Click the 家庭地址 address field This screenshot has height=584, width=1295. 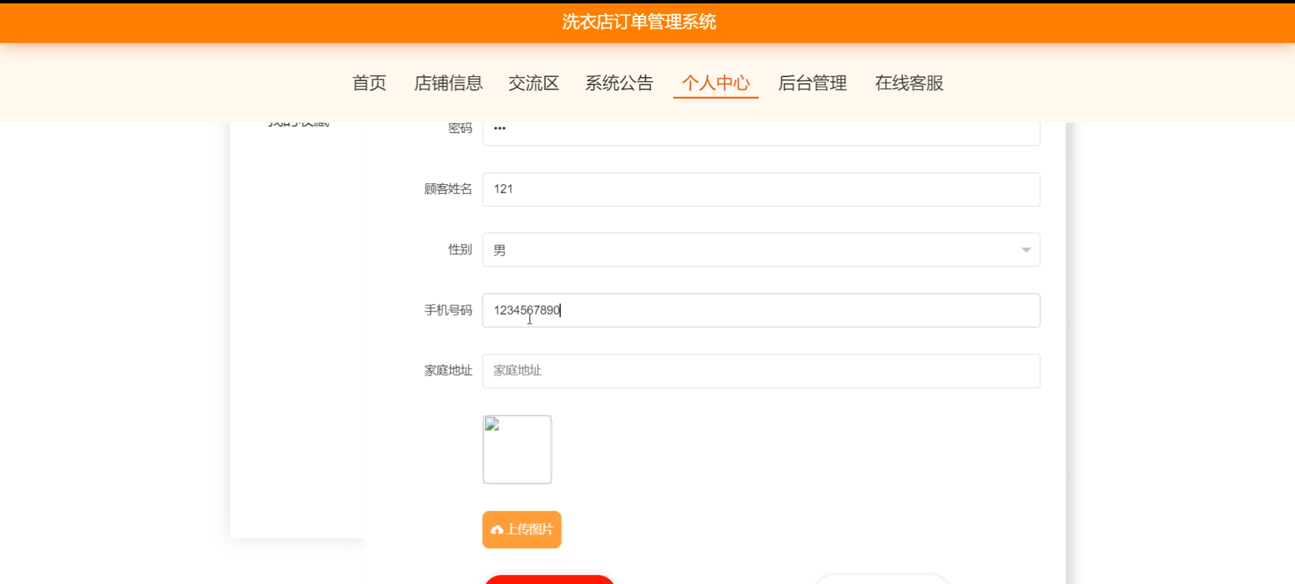tap(761, 371)
